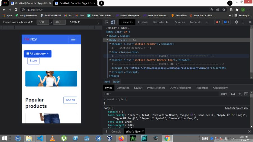Open a new browser tab

[101, 3]
